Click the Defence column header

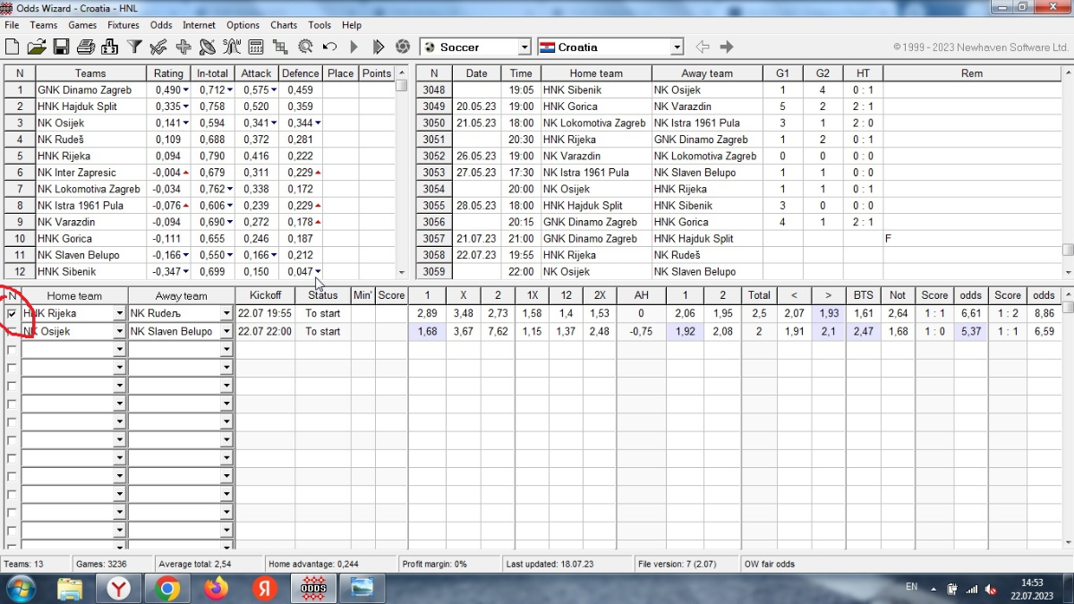click(301, 73)
